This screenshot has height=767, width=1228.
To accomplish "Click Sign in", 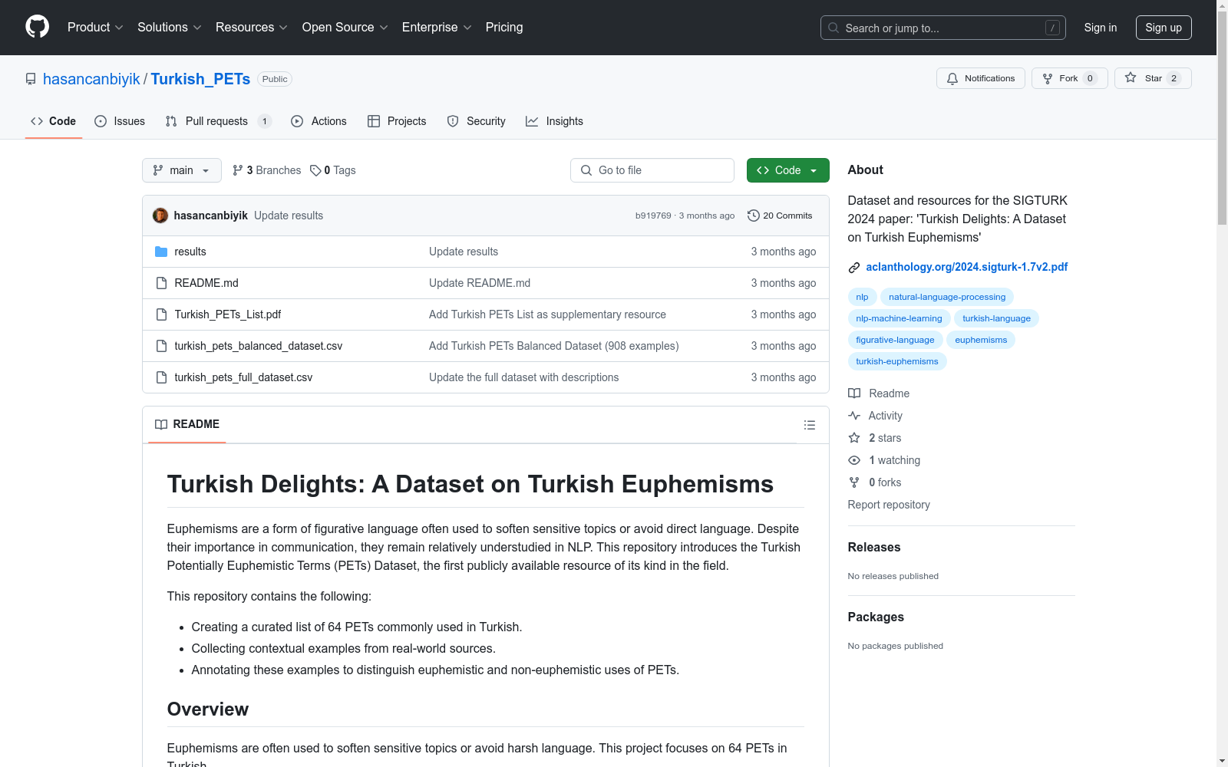I will [1100, 28].
